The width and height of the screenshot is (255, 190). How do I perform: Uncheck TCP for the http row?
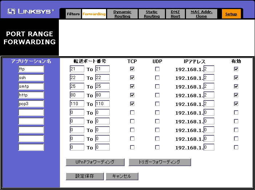(x=132, y=95)
